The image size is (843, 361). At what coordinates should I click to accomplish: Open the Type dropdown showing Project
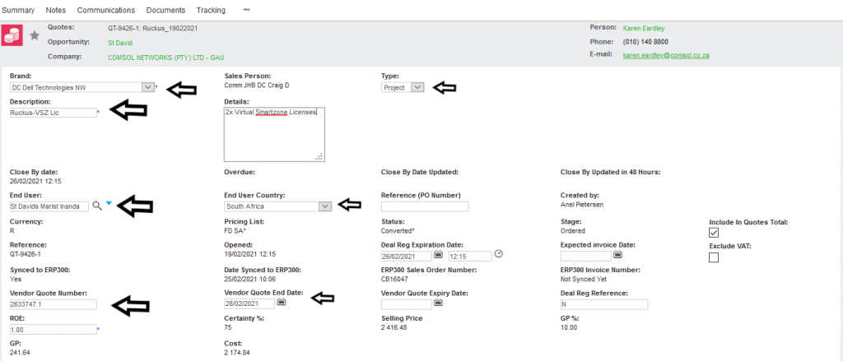coord(417,87)
